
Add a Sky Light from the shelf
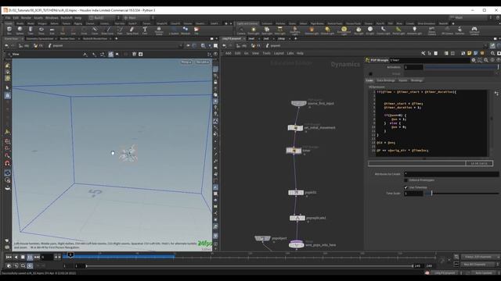[359, 30]
